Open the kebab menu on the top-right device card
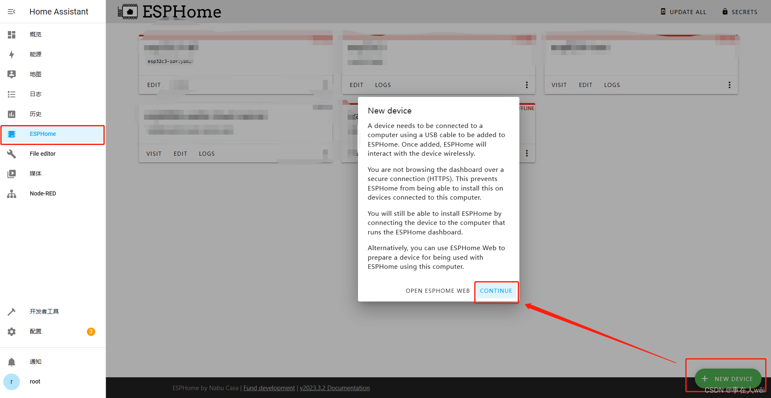 pyautogui.click(x=729, y=84)
